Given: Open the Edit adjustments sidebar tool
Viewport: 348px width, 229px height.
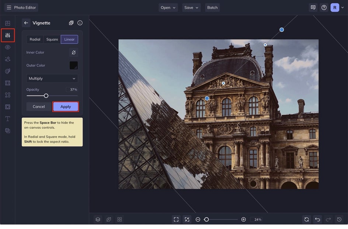Looking at the screenshot, I should coord(8,35).
